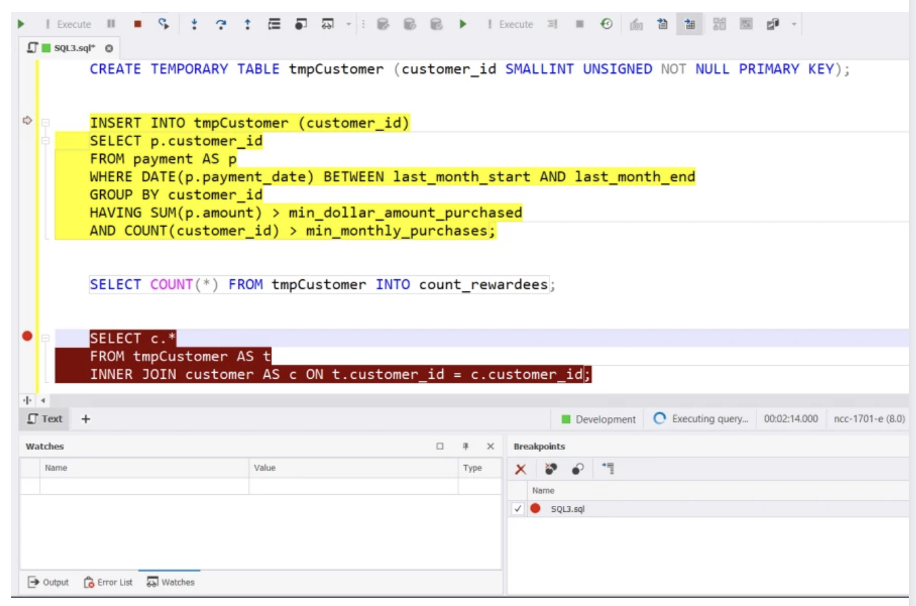Delete the selected breakpoint with red X
Screen dimensions: 916x606
(x=521, y=469)
